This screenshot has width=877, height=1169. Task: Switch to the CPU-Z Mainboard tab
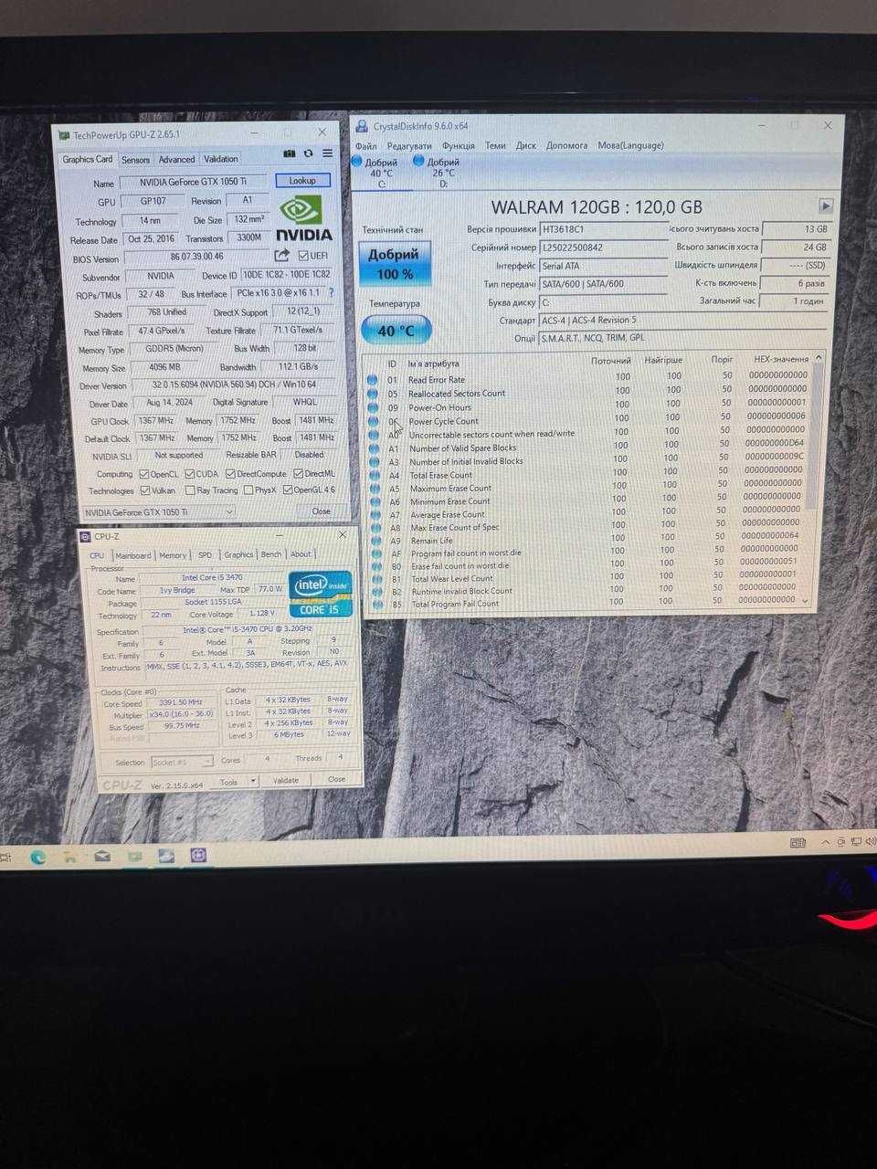pos(132,555)
